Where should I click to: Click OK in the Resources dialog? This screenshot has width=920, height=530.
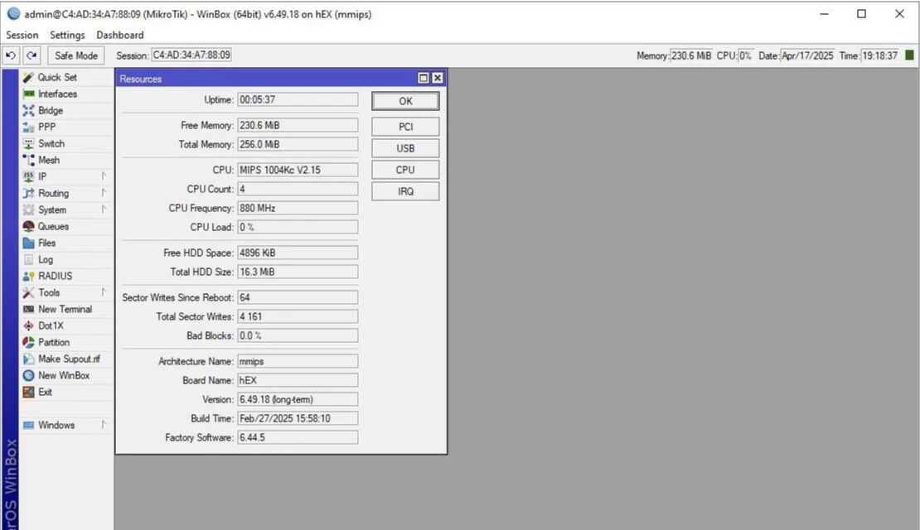[405, 101]
